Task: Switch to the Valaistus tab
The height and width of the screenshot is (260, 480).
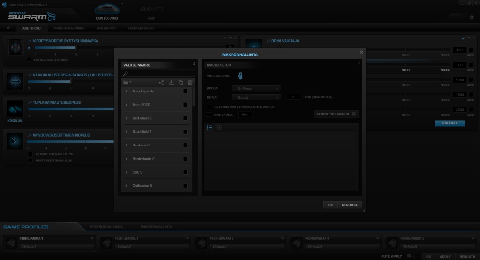Action: tap(106, 28)
